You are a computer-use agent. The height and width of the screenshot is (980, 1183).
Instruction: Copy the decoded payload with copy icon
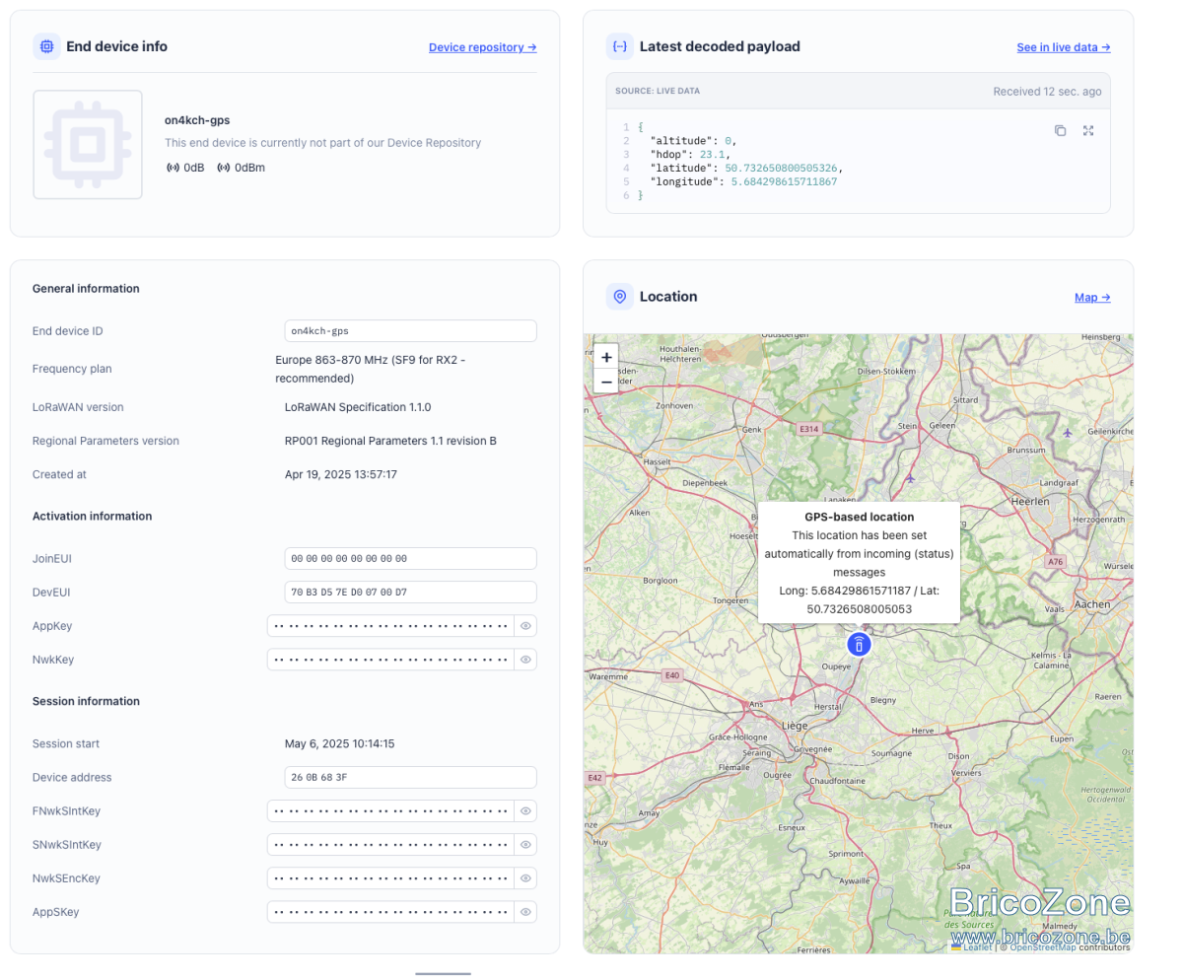1060,130
